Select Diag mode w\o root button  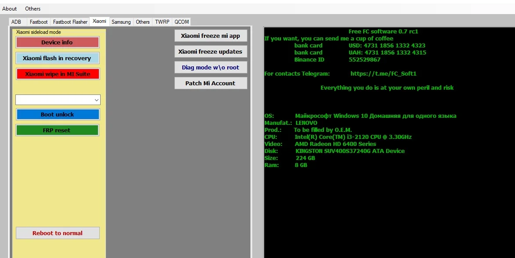[x=210, y=67]
